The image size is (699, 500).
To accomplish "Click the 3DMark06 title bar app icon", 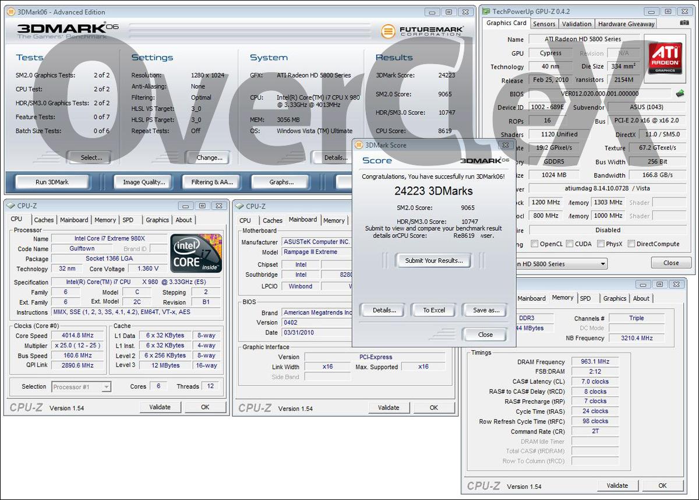I will pos(10,12).
